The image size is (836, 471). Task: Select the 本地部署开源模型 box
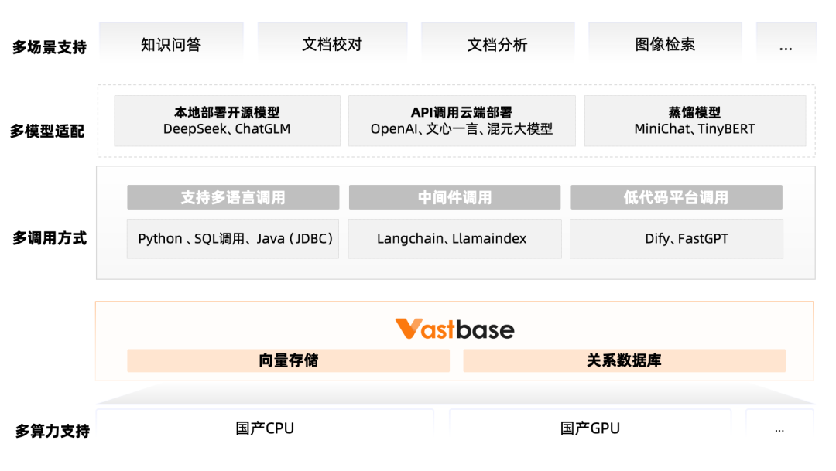coord(227,121)
